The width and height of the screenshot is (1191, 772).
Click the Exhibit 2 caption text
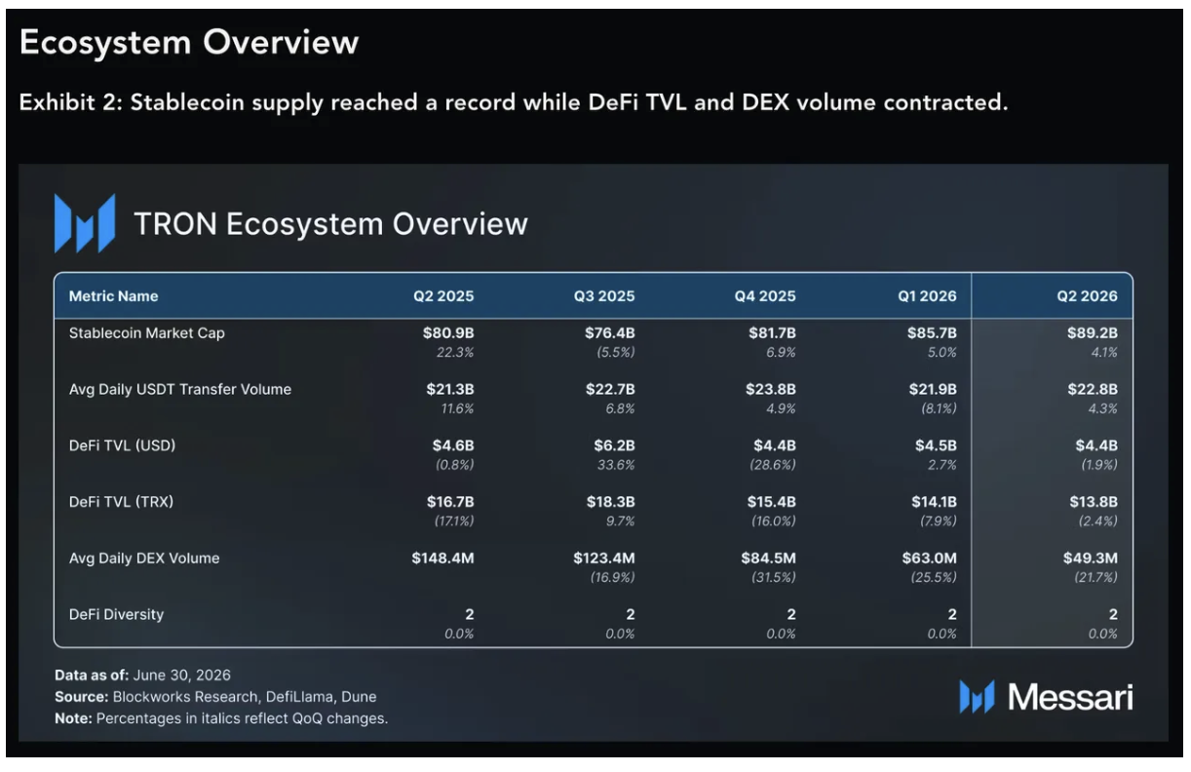tap(513, 101)
